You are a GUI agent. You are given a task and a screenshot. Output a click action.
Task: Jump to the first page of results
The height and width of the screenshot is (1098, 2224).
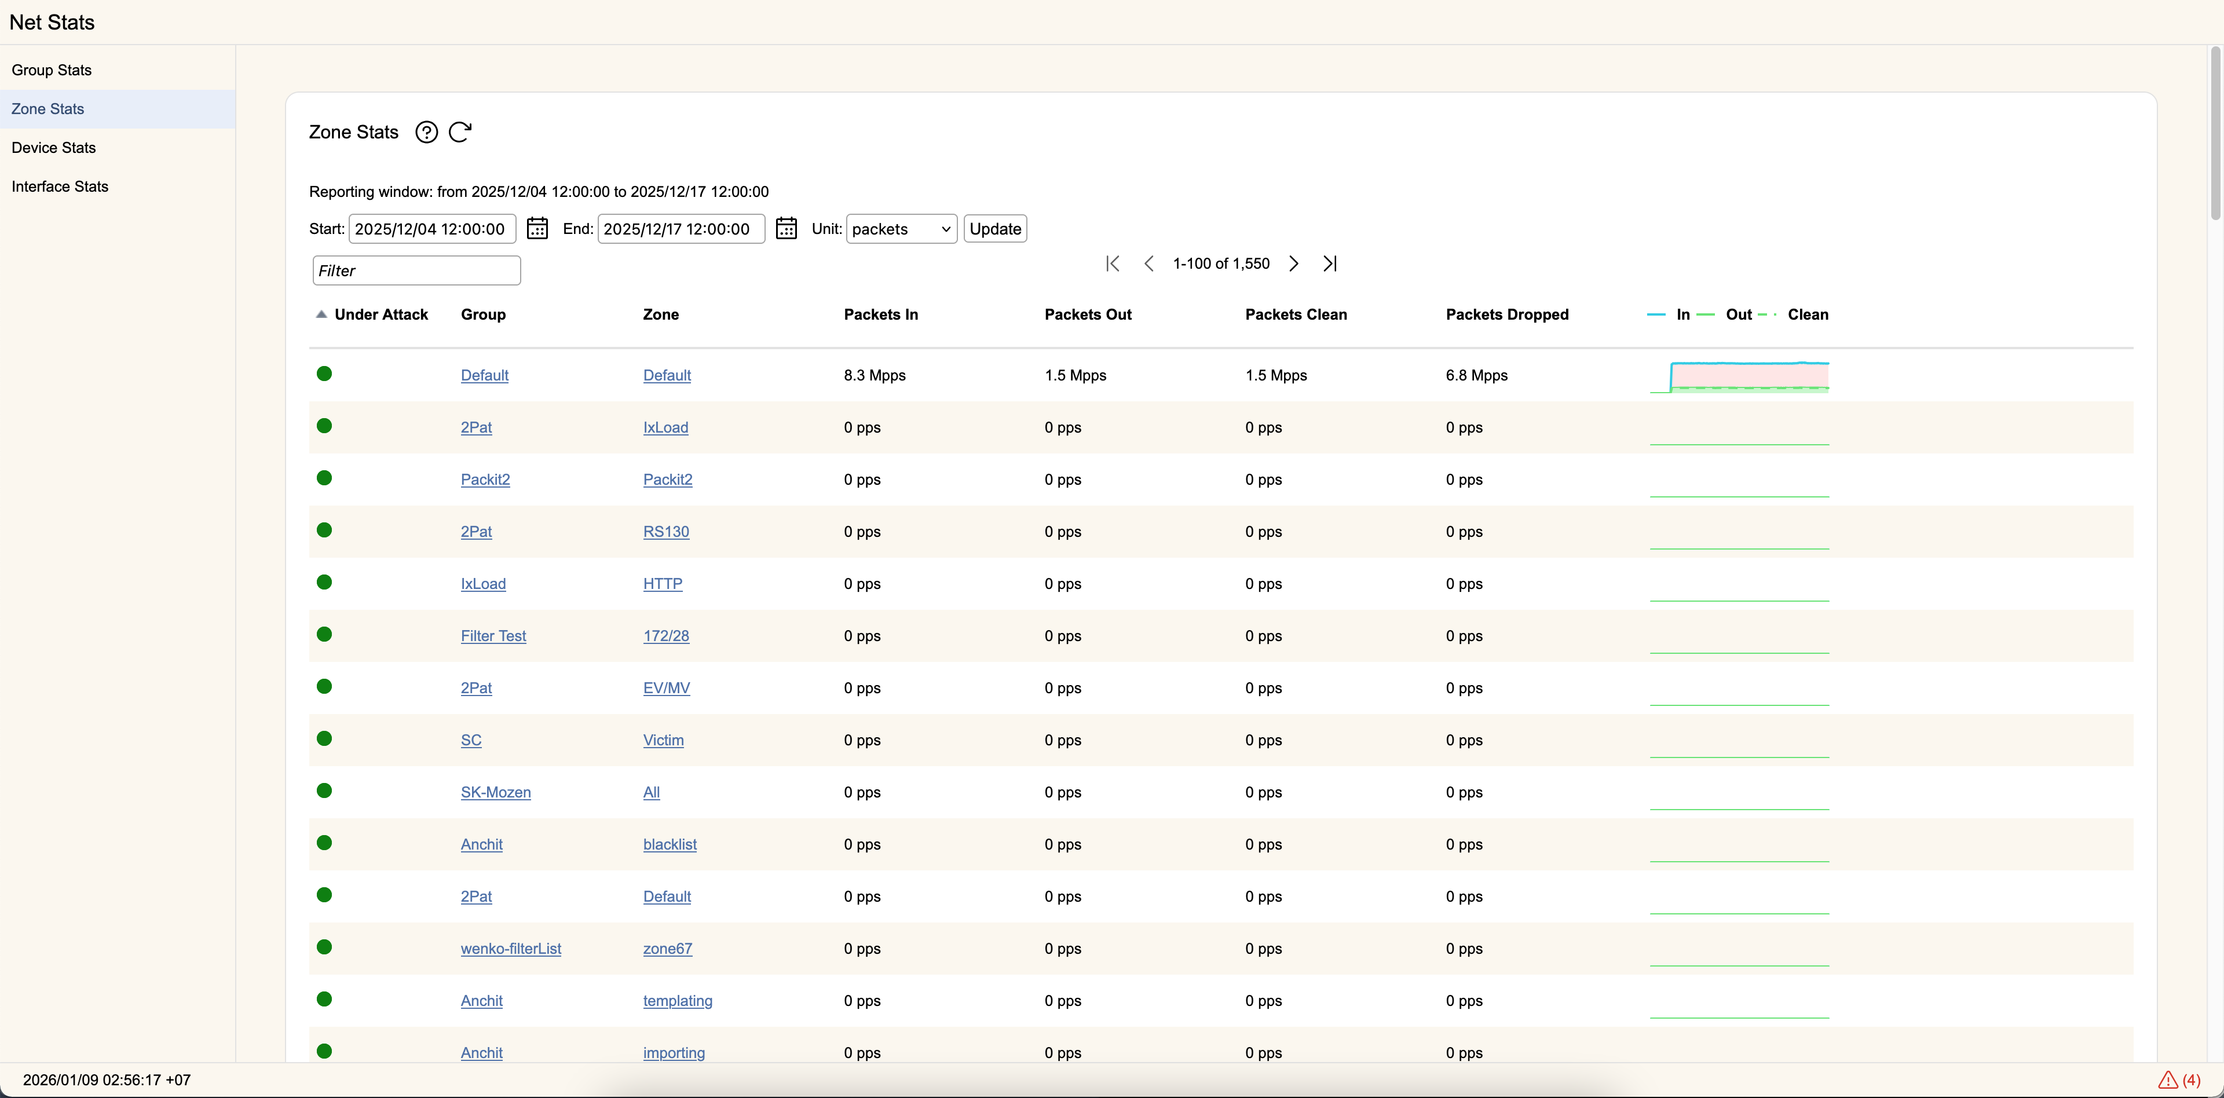[1113, 263]
